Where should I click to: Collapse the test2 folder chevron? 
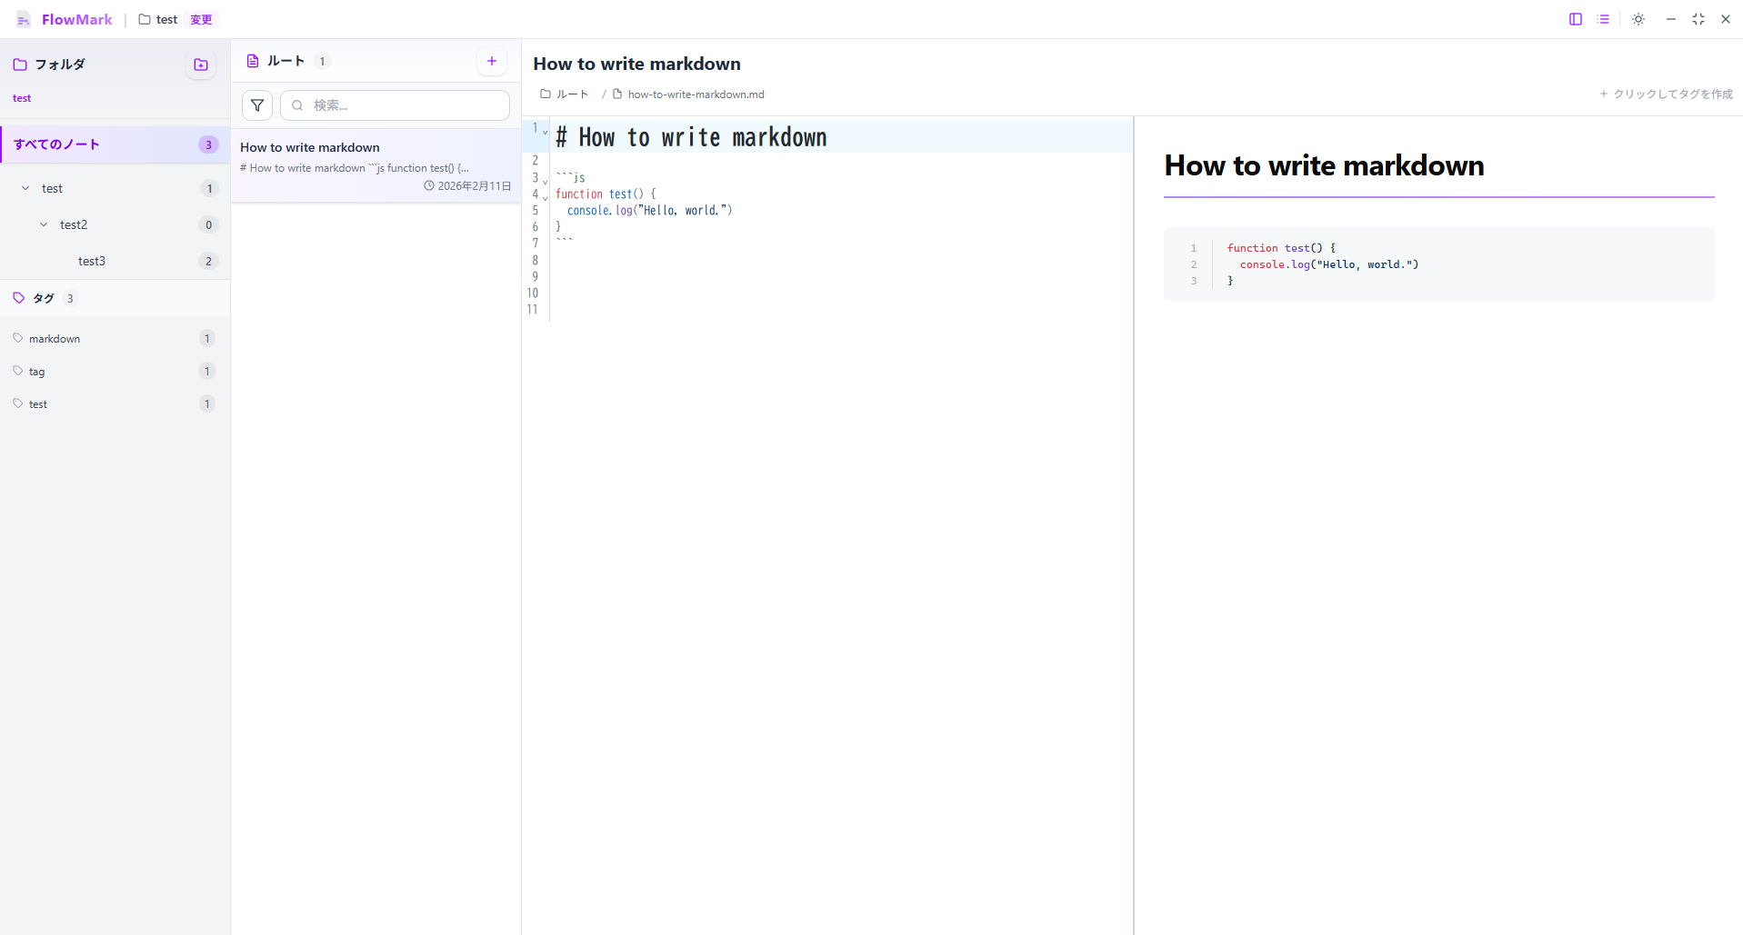(x=44, y=224)
